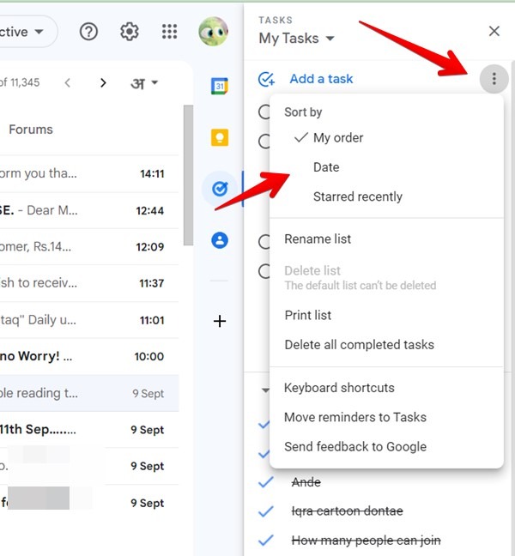Open the Settings gear icon
The width and height of the screenshot is (515, 556).
click(129, 32)
